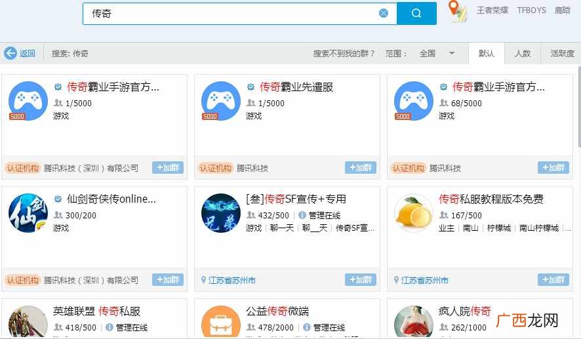Join the 仙剑奇侠传online group
The width and height of the screenshot is (581, 339).
point(168,280)
